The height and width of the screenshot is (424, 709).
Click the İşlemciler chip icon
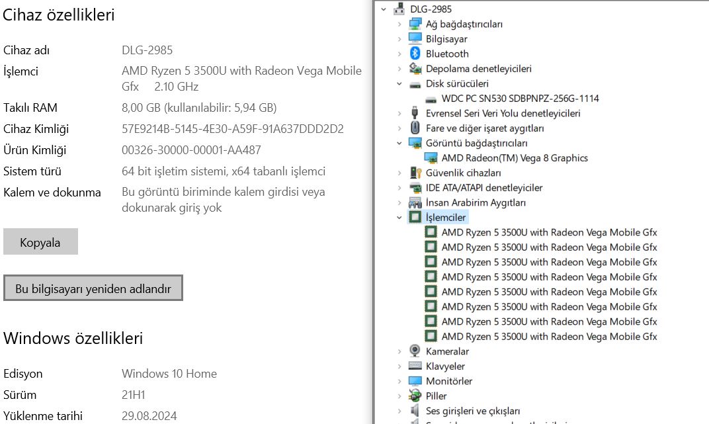[415, 217]
